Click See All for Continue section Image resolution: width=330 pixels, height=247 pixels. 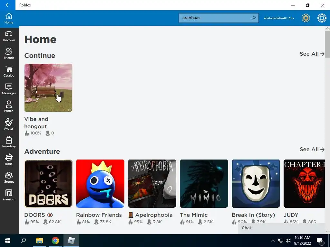tap(312, 54)
